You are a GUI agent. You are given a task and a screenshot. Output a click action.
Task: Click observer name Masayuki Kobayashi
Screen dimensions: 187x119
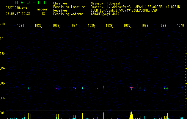[107, 3]
